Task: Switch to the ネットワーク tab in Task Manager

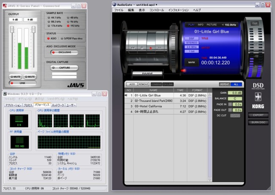Action: [58, 105]
